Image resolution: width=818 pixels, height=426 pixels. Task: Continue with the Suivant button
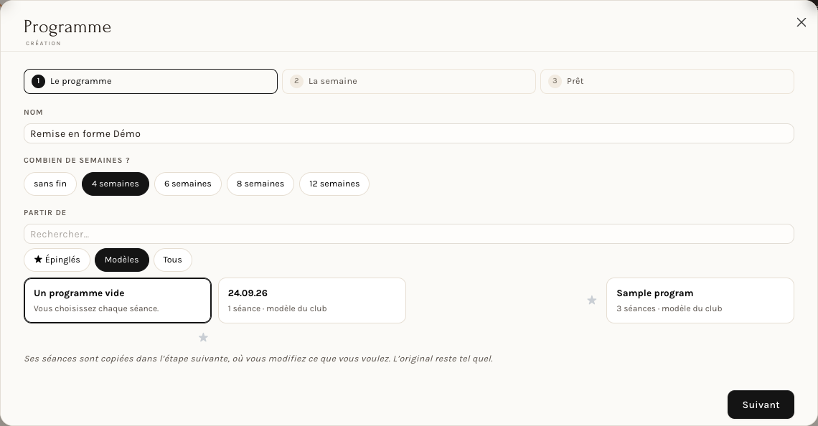[x=761, y=404]
